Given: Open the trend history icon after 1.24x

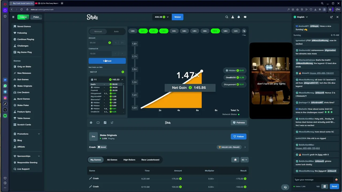Looking at the screenshot, I should [244, 31].
